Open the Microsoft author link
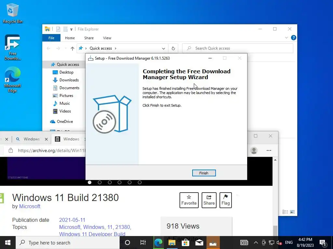The image size is (333, 249). tap(30, 206)
